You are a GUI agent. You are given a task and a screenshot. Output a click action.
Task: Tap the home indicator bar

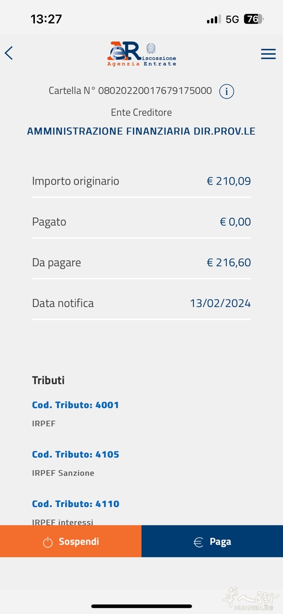[141, 606]
